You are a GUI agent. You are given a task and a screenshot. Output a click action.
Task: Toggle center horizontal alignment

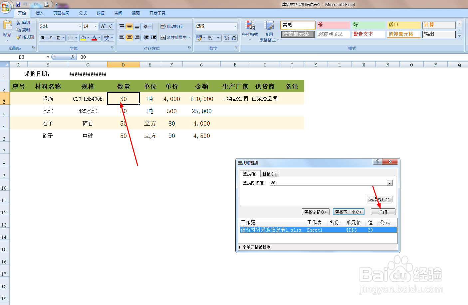click(x=129, y=38)
